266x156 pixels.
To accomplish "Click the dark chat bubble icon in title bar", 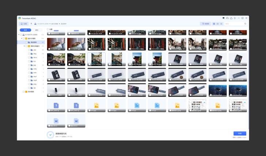I will (x=223, y=18).
